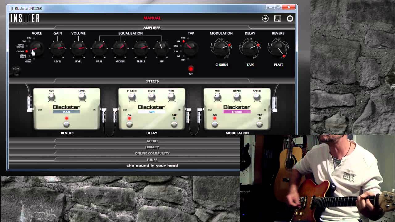Screen dimensions: 395x222
Task: Expand the TUNER section
Action: tap(152, 160)
